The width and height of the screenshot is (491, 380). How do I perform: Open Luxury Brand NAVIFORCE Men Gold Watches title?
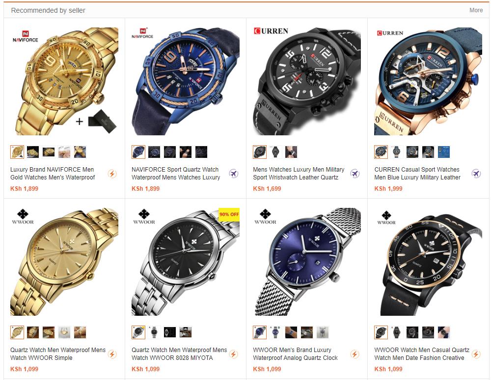(x=53, y=173)
